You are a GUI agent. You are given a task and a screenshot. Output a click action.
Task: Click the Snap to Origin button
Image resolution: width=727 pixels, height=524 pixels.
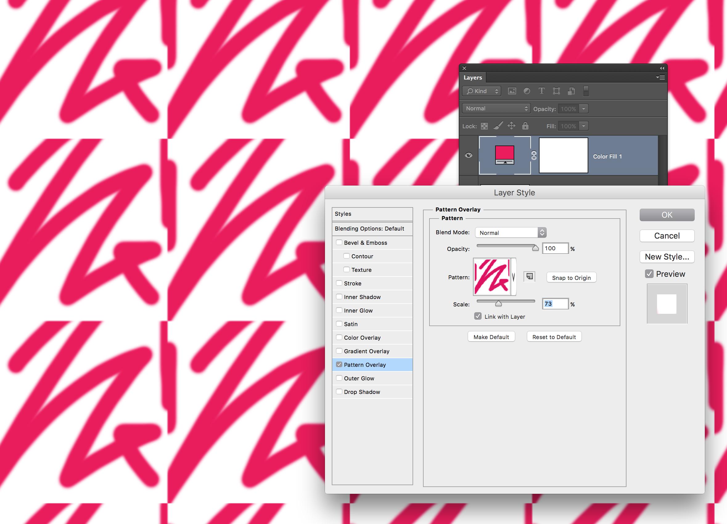[571, 277]
